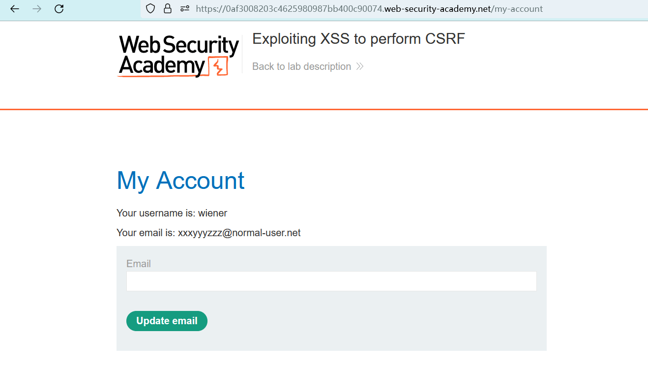This screenshot has height=368, width=648.
Task: Follow the Back to lab description link
Action: pos(301,66)
